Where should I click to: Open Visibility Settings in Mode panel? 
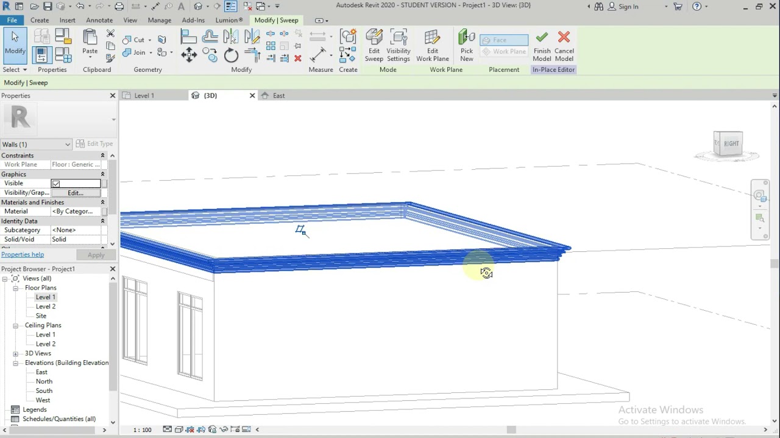click(399, 46)
